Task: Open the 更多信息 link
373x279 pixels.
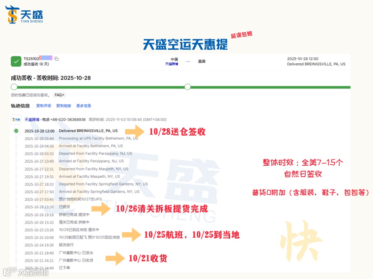Action: [84, 106]
